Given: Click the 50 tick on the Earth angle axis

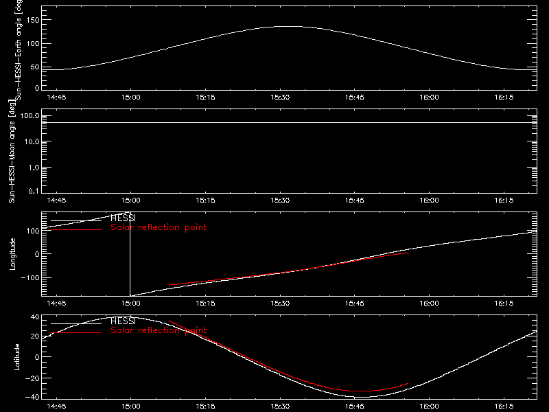Looking at the screenshot, I should [x=35, y=67].
